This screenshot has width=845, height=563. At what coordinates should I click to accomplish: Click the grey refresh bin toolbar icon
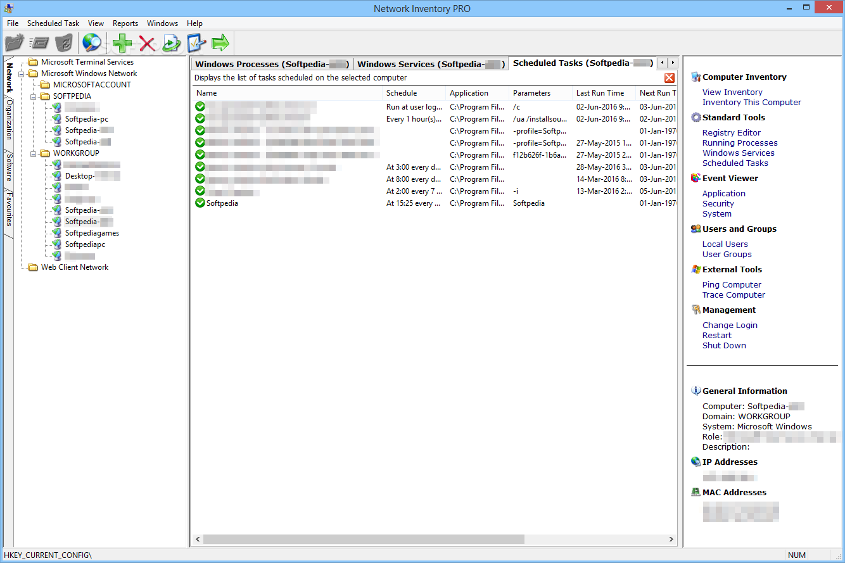click(64, 43)
